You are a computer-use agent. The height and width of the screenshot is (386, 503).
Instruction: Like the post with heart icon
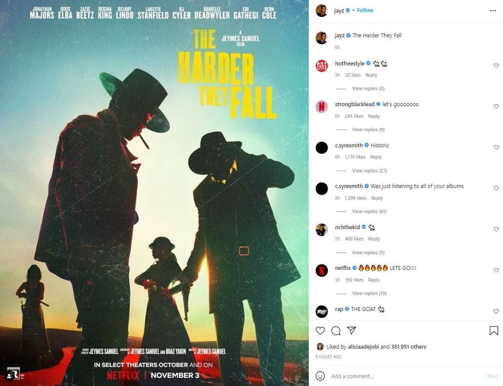(x=320, y=331)
